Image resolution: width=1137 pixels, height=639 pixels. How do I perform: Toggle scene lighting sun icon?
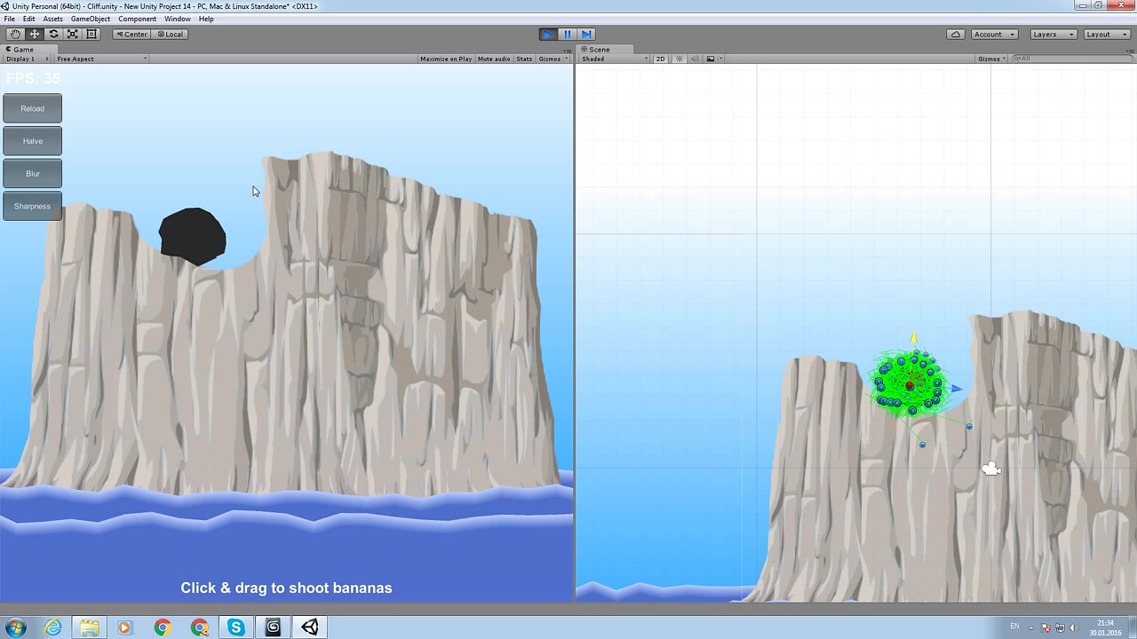click(x=680, y=59)
